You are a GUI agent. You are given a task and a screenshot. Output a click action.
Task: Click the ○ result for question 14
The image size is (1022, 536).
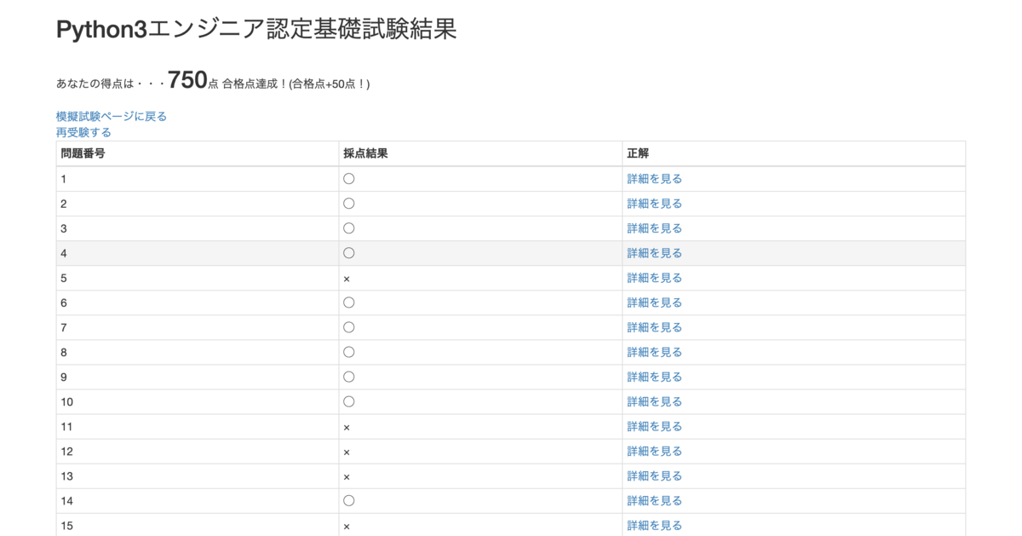(x=348, y=500)
